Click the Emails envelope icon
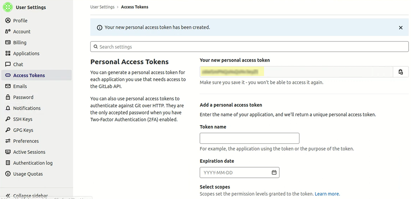This screenshot has width=411, height=199. tap(8, 86)
